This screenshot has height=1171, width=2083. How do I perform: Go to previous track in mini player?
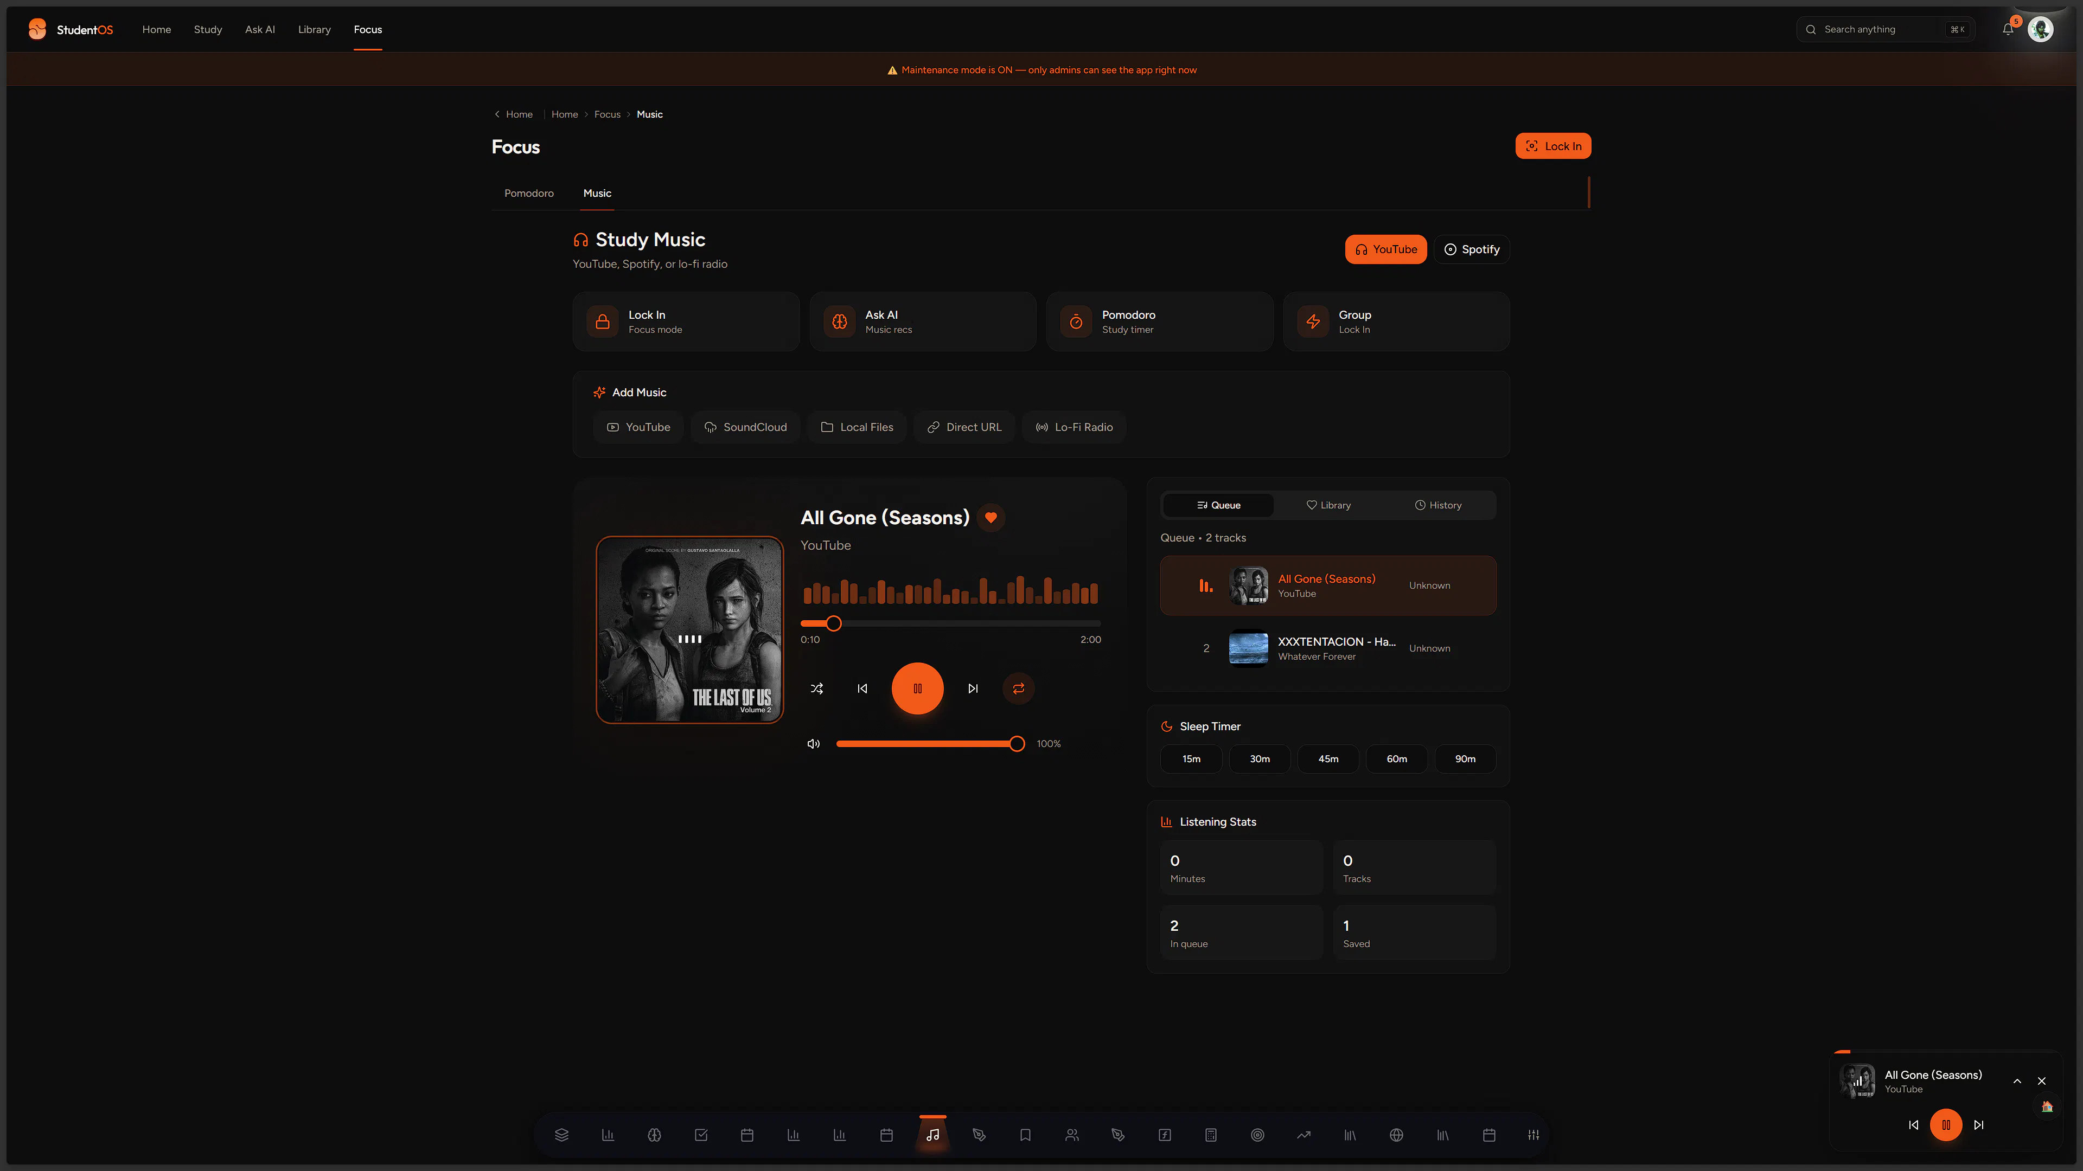click(1913, 1125)
